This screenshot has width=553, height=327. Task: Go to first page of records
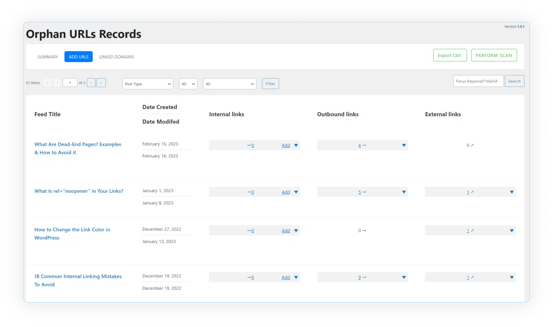[x=47, y=83]
